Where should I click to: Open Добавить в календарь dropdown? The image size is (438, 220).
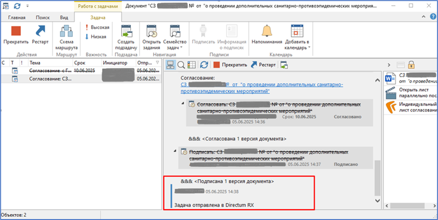click(x=297, y=38)
